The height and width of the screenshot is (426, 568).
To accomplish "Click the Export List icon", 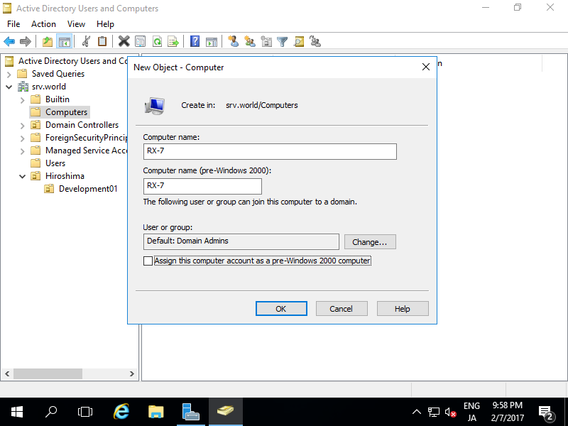I will point(173,42).
